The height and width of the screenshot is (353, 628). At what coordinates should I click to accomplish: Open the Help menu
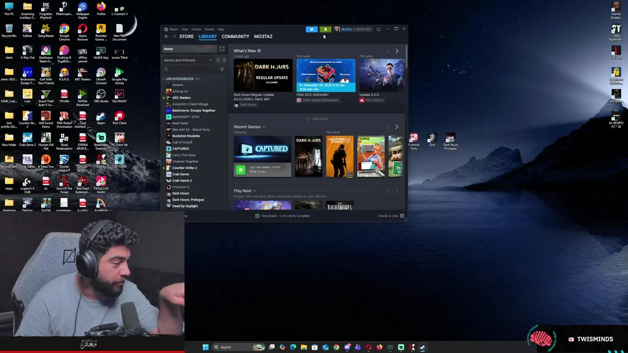click(221, 29)
